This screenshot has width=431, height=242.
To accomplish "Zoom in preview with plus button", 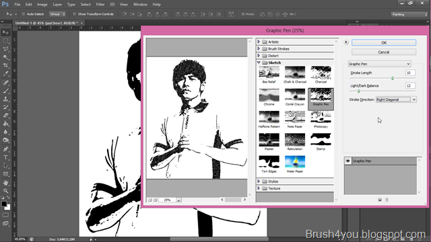I will click(x=155, y=200).
